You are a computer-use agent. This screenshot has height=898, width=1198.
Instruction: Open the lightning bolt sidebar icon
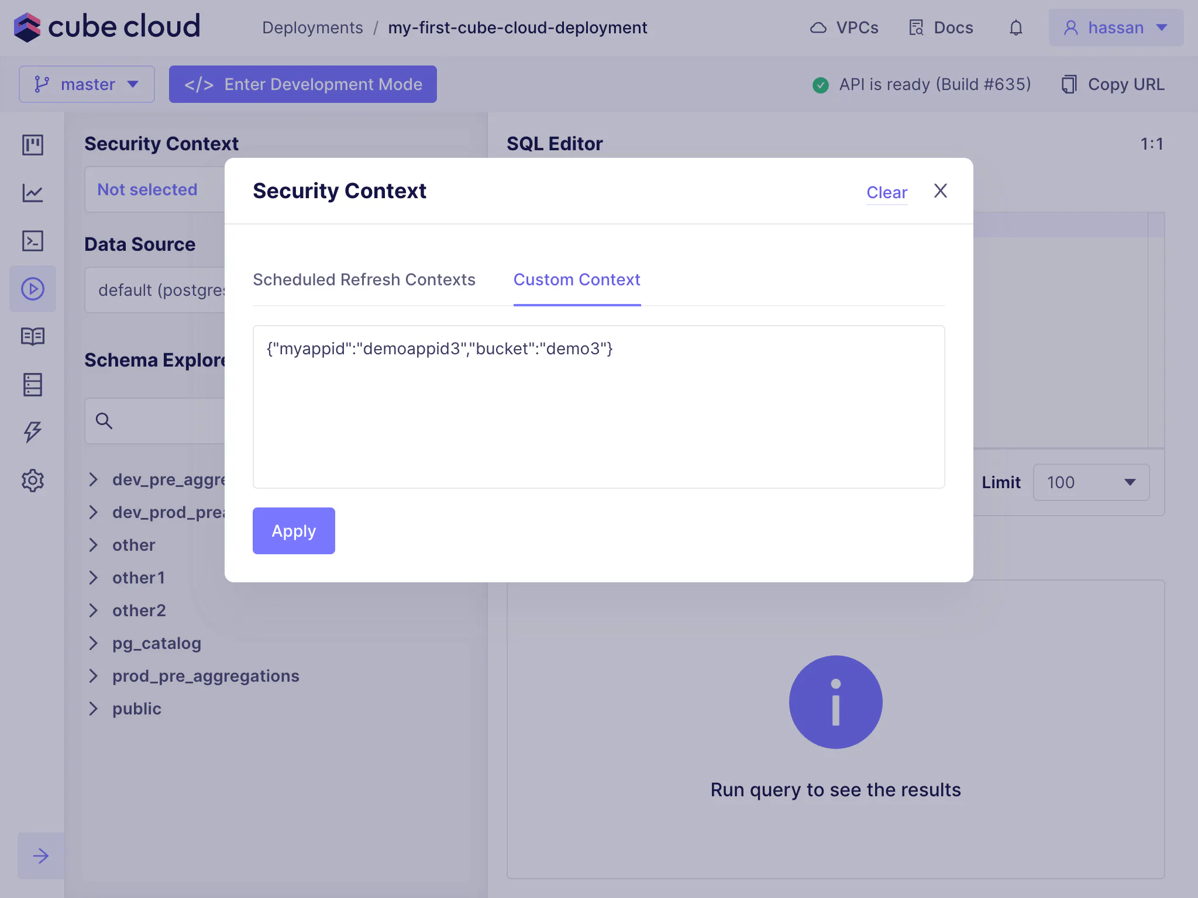point(33,432)
